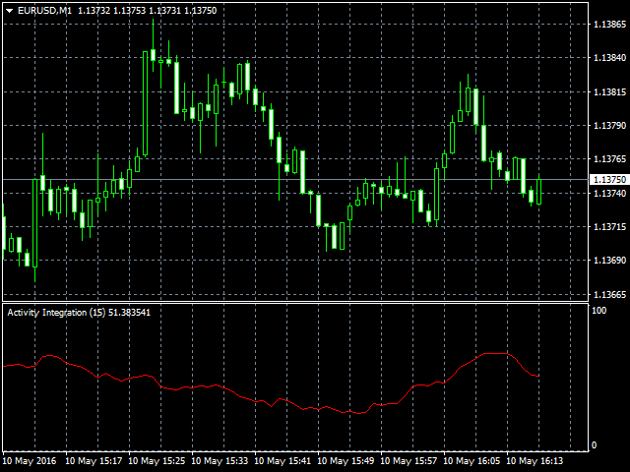Click the 1.13740 price scale label
The height and width of the screenshot is (472, 630).
pyautogui.click(x=609, y=194)
